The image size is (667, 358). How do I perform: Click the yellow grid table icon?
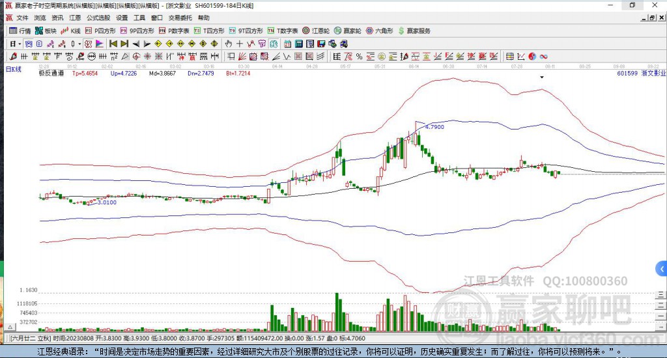pyautogui.click(x=509, y=57)
